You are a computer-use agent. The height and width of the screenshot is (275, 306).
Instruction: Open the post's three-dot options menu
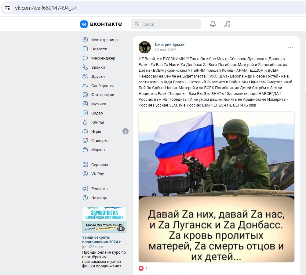[291, 47]
